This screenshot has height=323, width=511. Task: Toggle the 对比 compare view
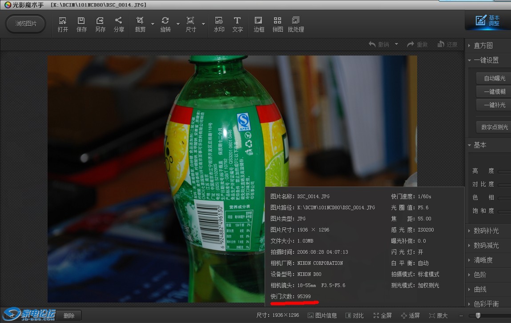pyautogui.click(x=354, y=315)
